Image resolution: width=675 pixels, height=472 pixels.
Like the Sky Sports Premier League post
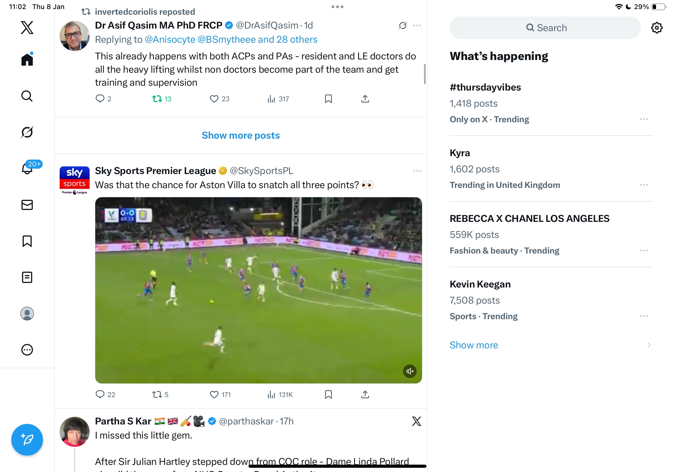(220, 394)
